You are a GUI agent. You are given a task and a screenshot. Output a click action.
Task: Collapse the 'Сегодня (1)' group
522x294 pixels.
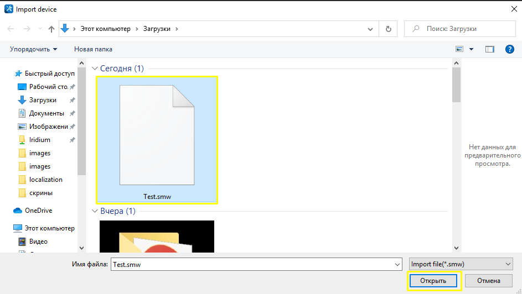point(95,69)
